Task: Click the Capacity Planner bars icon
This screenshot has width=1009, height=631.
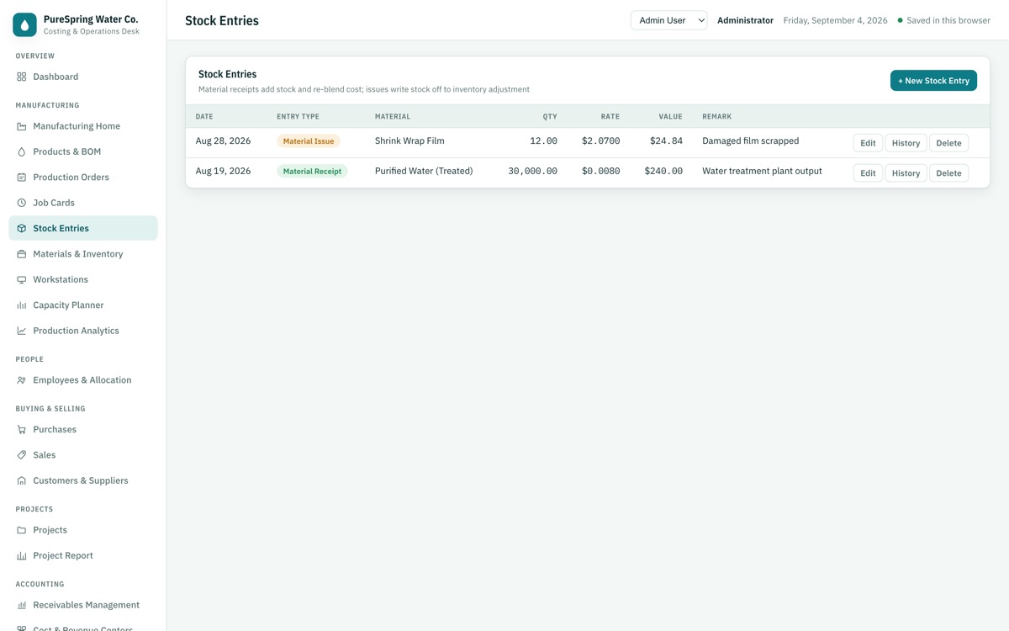Action: click(22, 305)
